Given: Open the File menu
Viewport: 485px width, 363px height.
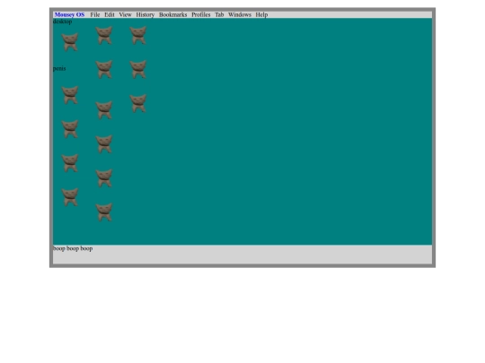Looking at the screenshot, I should click(95, 15).
